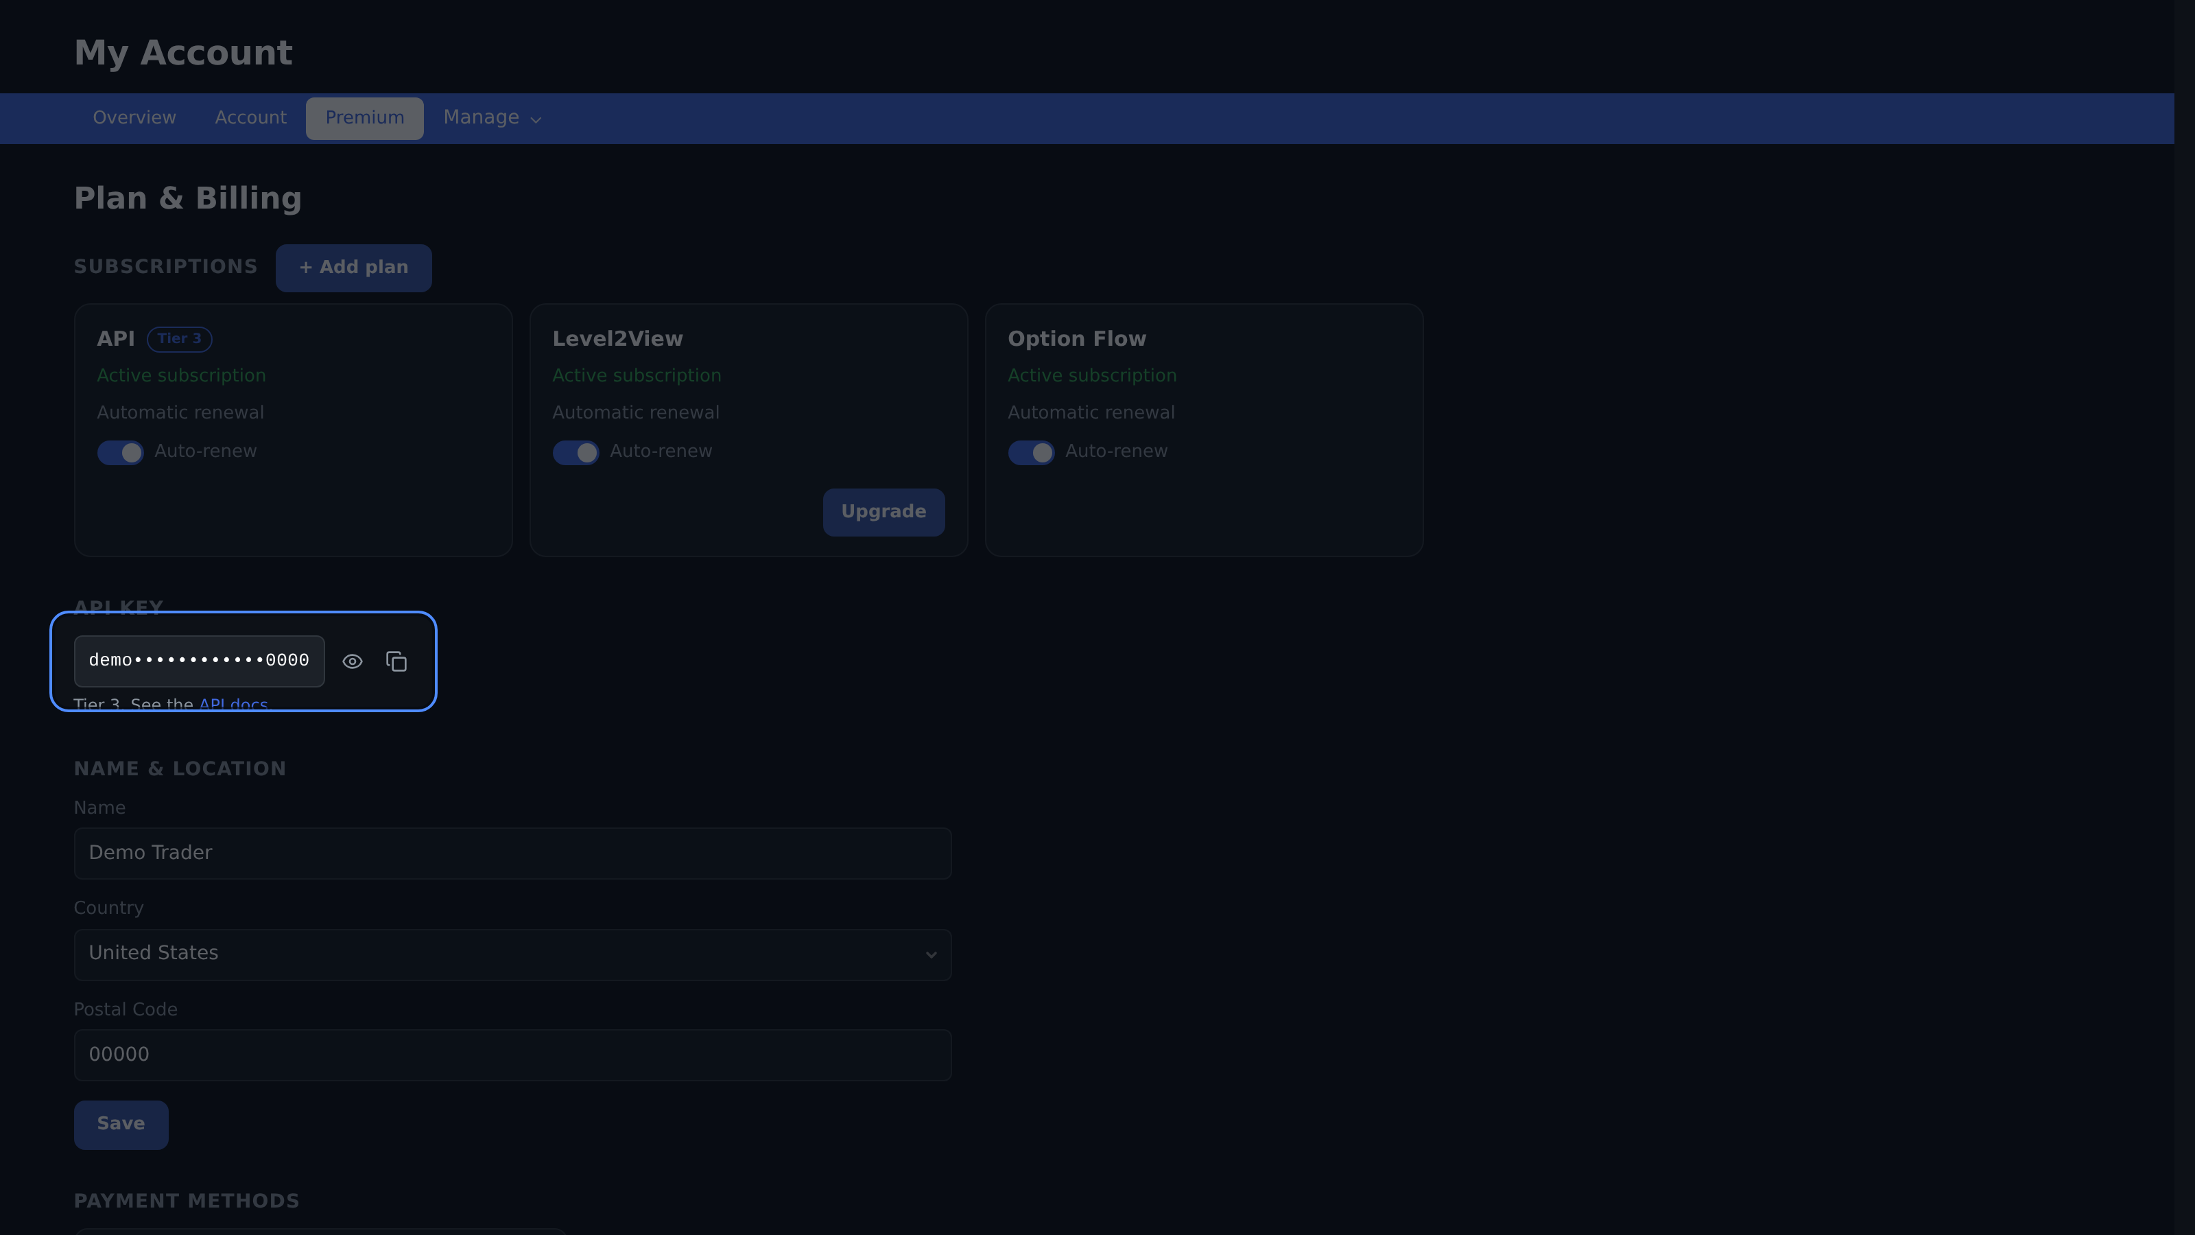Click the My Account page title
The image size is (2195, 1235).
(x=183, y=53)
